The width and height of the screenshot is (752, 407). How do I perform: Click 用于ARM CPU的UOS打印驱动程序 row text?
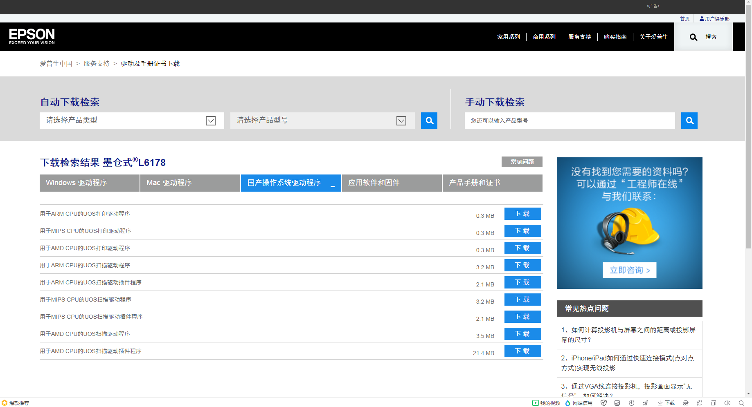(x=85, y=214)
